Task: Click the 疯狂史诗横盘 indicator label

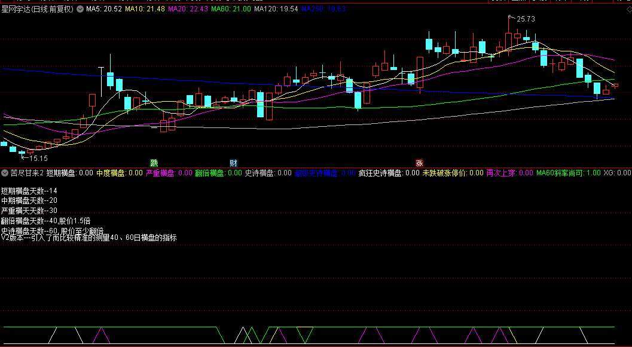Action: point(389,173)
